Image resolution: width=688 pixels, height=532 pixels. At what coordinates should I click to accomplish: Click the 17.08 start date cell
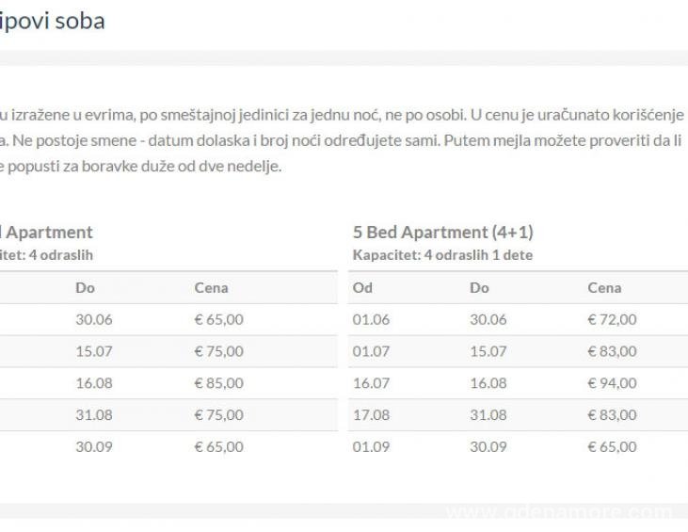[370, 415]
